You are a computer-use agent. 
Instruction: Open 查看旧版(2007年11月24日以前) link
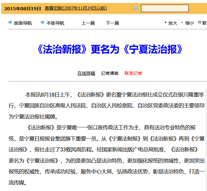tap(76, 8)
